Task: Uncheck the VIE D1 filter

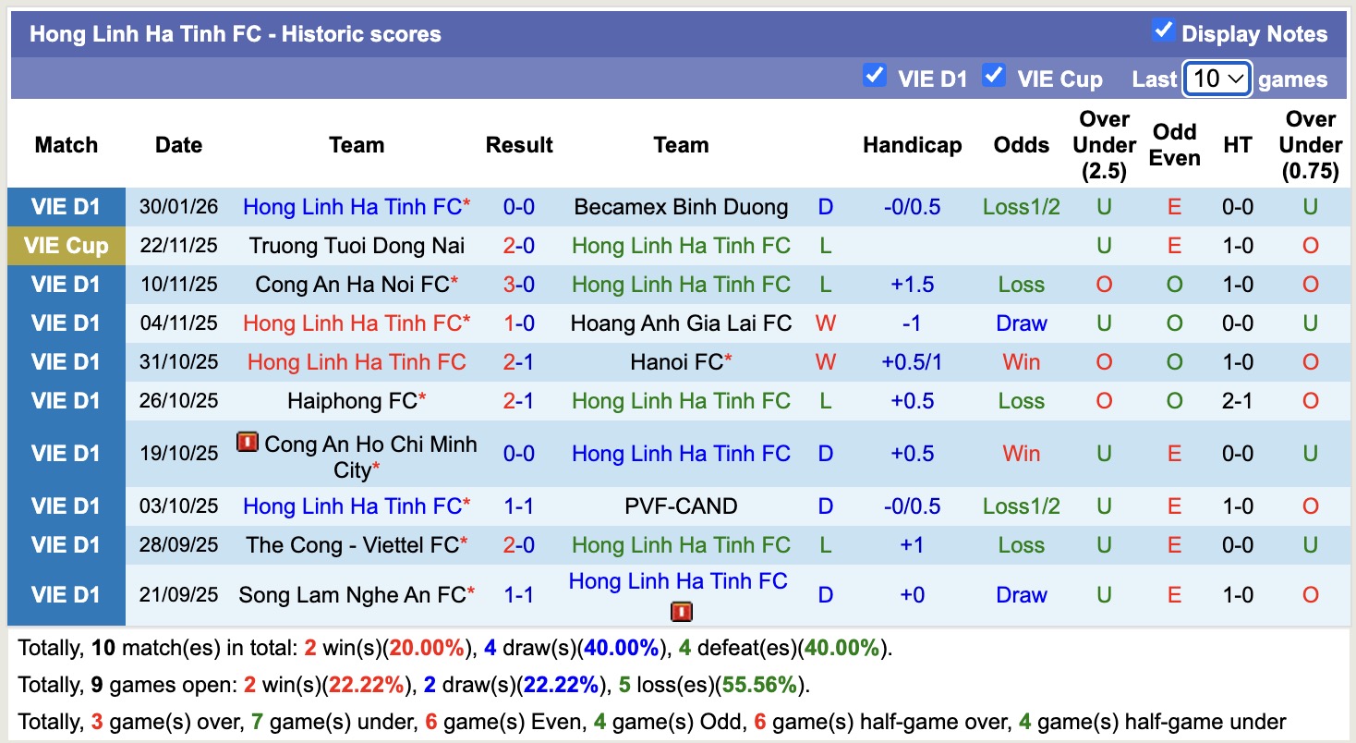Action: point(875,76)
